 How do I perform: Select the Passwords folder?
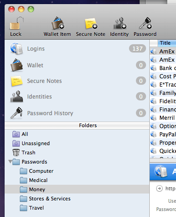tap(77, 162)
